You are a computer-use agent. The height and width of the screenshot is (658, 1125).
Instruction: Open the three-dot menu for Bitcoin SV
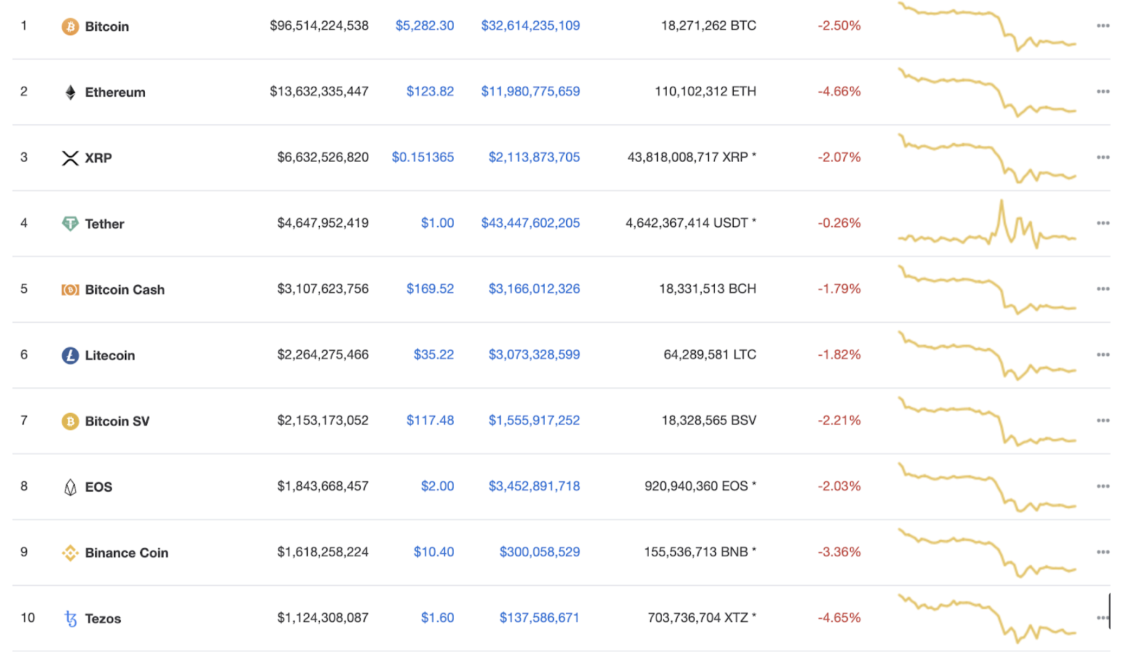[1103, 421]
